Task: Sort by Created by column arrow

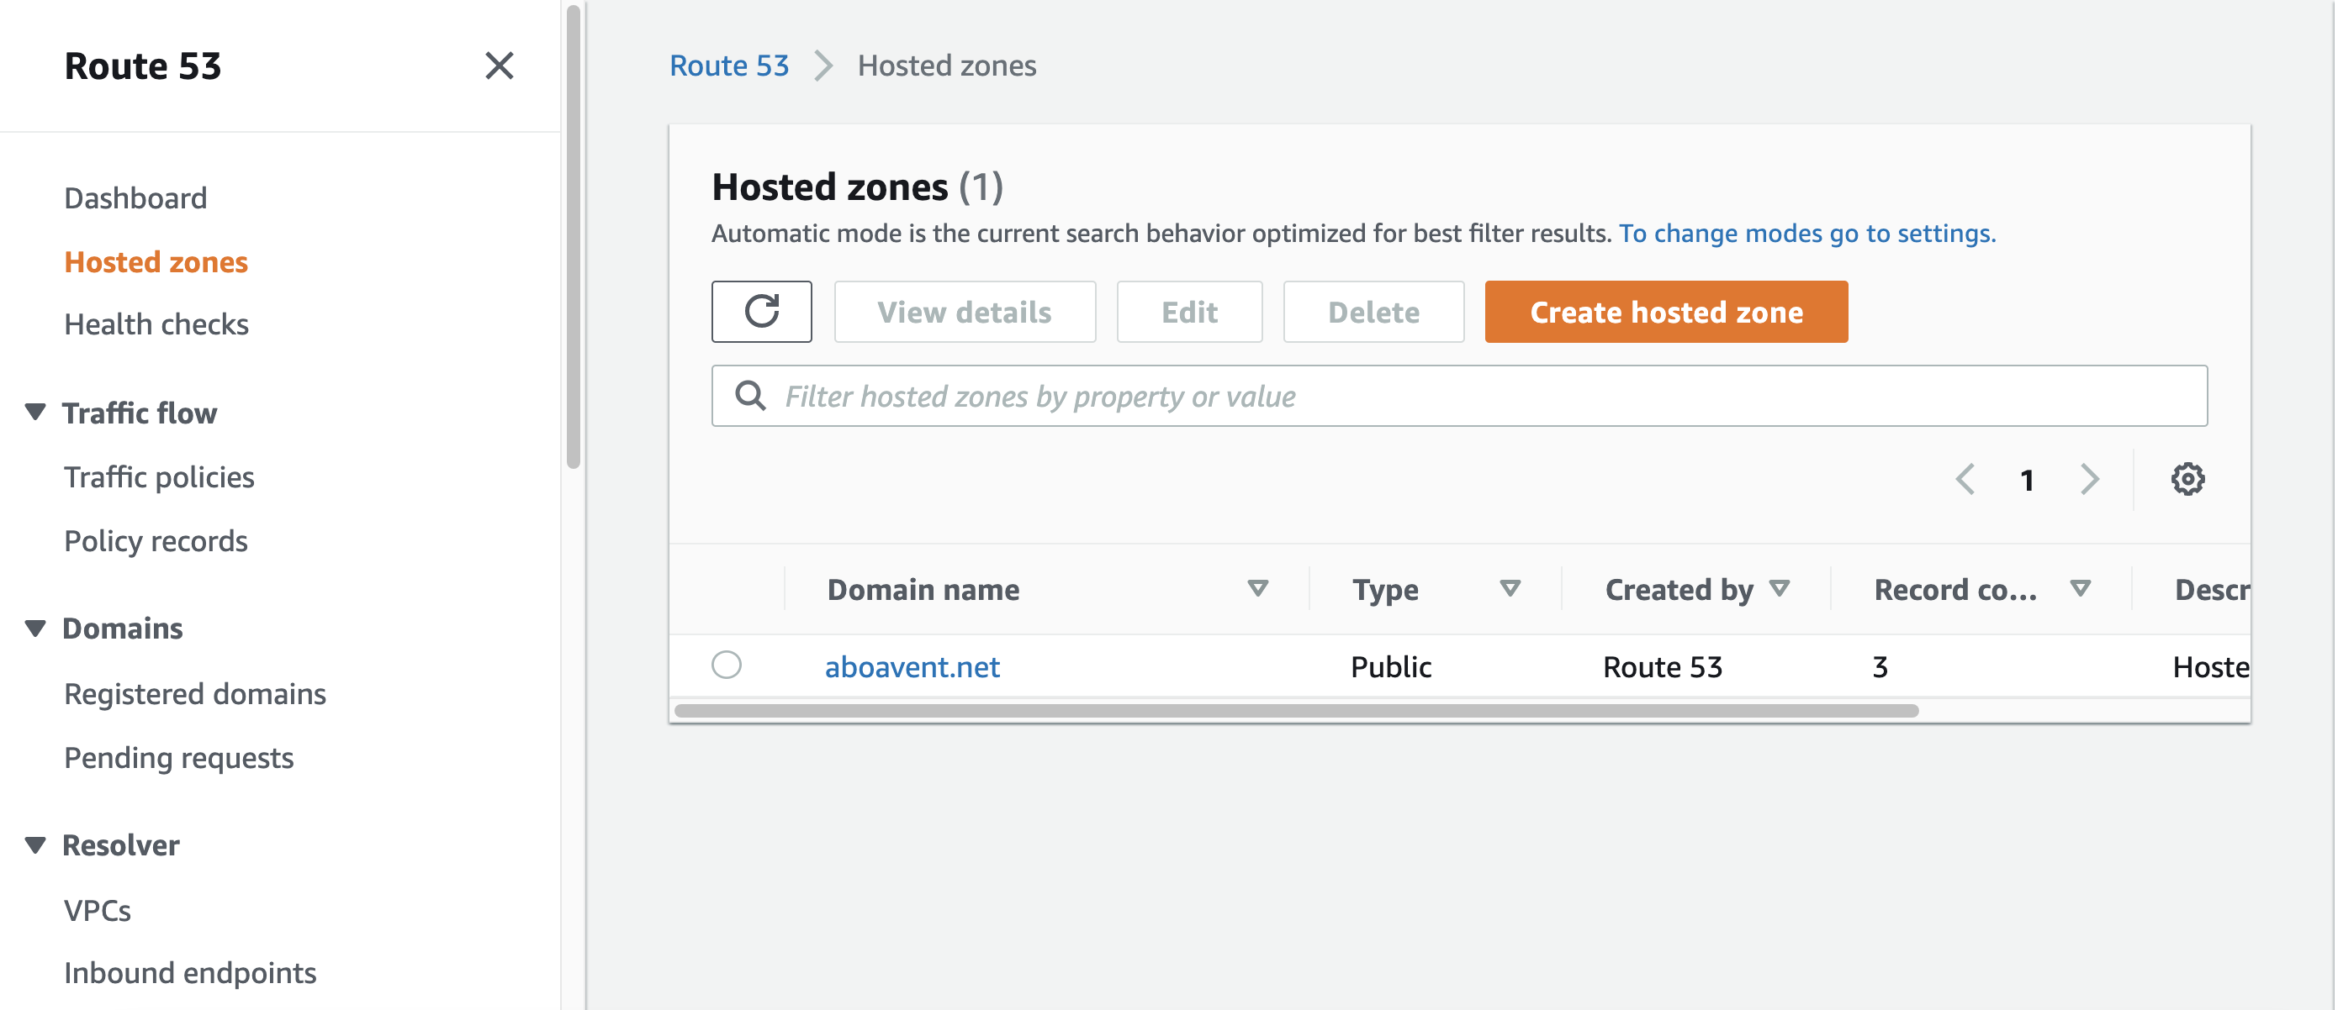Action: [x=1779, y=589]
